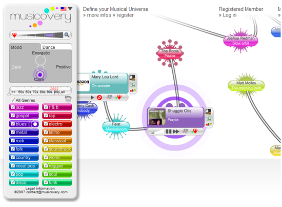282x207 pixels.
Task: Toggle the funk genre checkbox
Action: (x=46, y=182)
